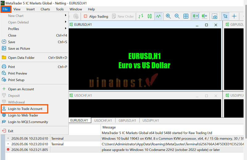Click the New Order toolbar button
The height and width of the screenshot is (160, 247).
pyautogui.click(x=123, y=16)
